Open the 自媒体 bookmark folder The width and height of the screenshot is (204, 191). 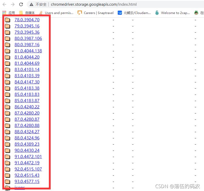pyautogui.click(x=27, y=13)
